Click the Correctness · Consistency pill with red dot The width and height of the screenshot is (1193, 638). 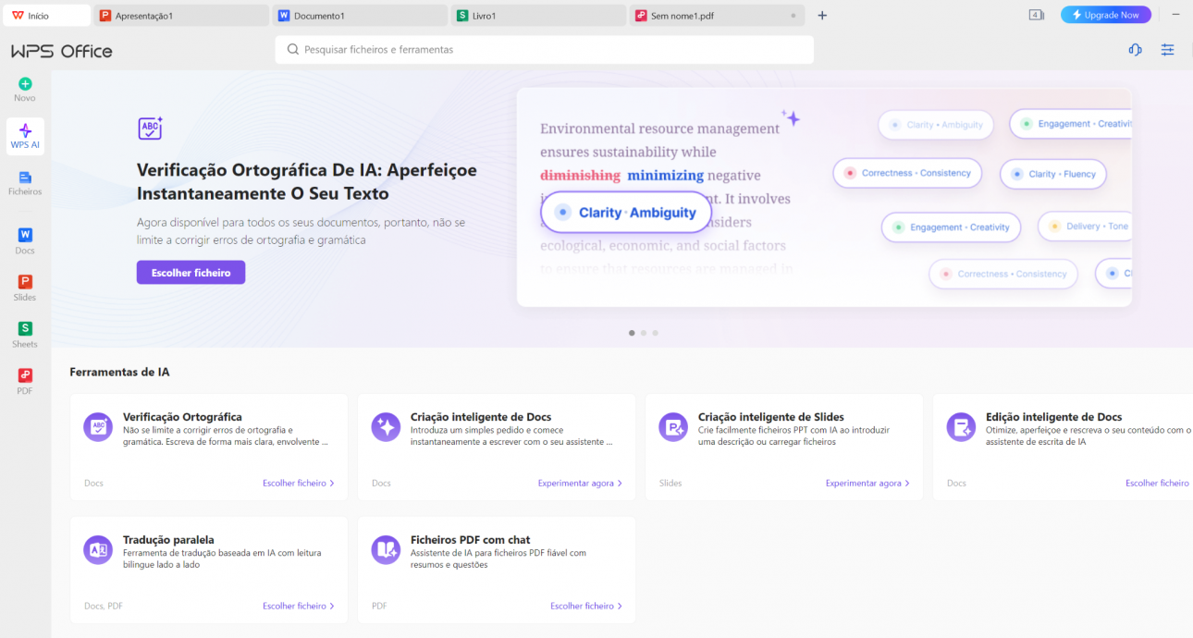tap(907, 173)
